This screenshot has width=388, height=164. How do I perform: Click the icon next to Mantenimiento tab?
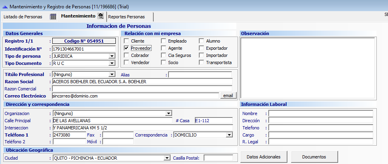(101, 16)
